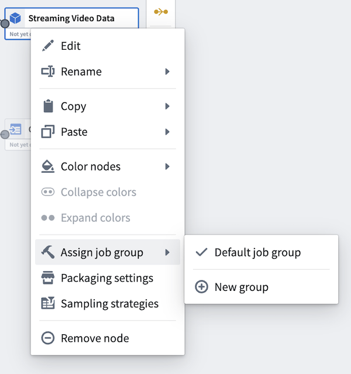Image resolution: width=351 pixels, height=374 pixels.
Task: Choose Remove node from menu
Action: [x=108, y=338]
